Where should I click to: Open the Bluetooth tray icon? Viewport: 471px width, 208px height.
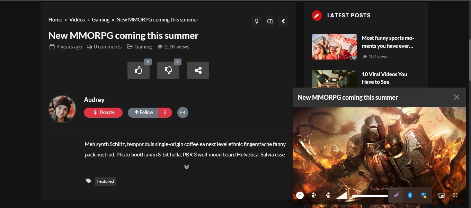pos(410,195)
